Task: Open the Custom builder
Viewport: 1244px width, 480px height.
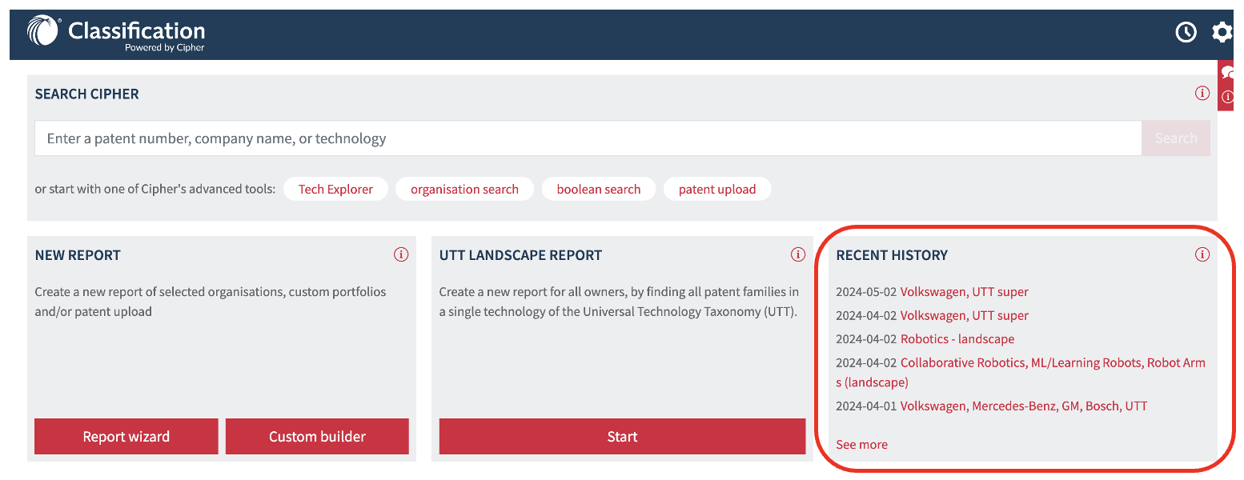Action: pyautogui.click(x=317, y=437)
